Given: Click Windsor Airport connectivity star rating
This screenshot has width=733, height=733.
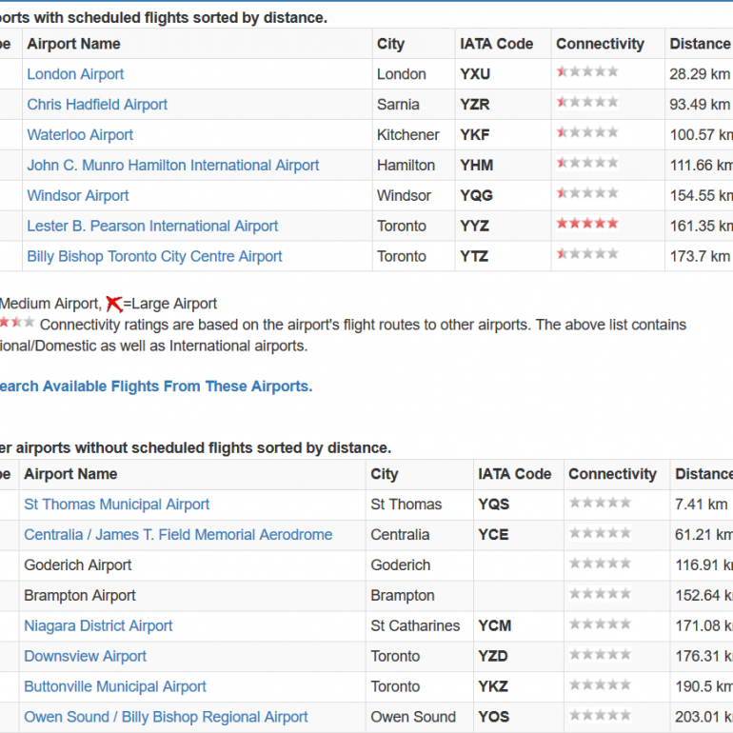Looking at the screenshot, I should (x=587, y=193).
